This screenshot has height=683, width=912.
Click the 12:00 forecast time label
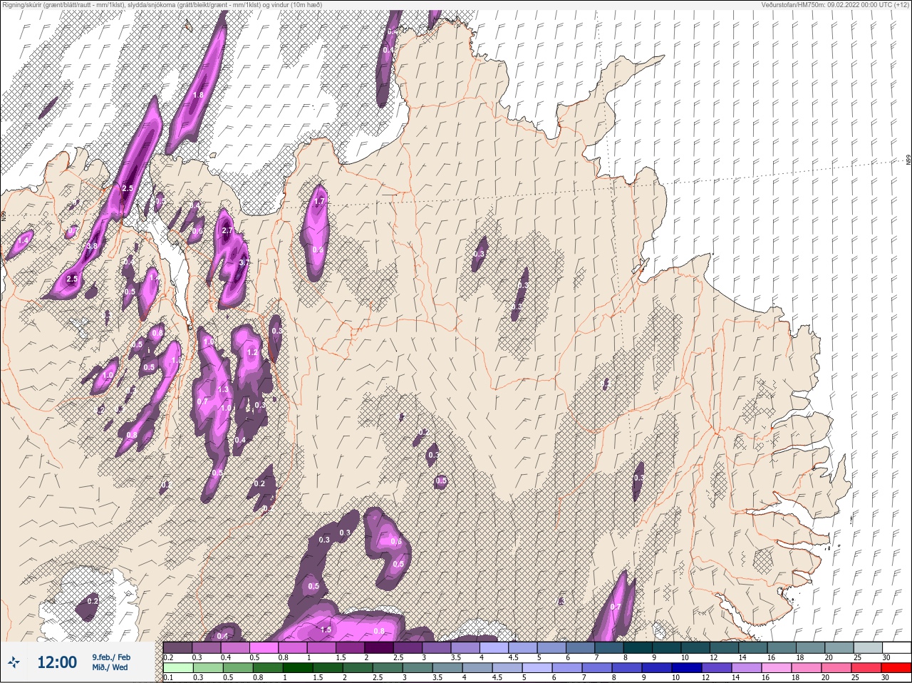click(57, 662)
